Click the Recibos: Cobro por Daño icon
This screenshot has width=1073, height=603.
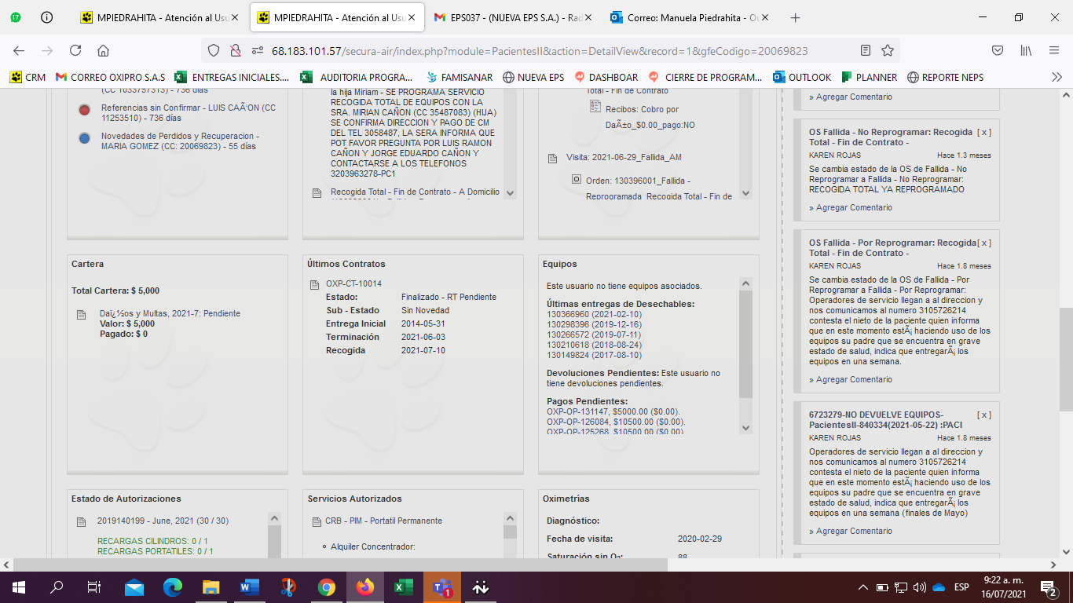tap(595, 107)
